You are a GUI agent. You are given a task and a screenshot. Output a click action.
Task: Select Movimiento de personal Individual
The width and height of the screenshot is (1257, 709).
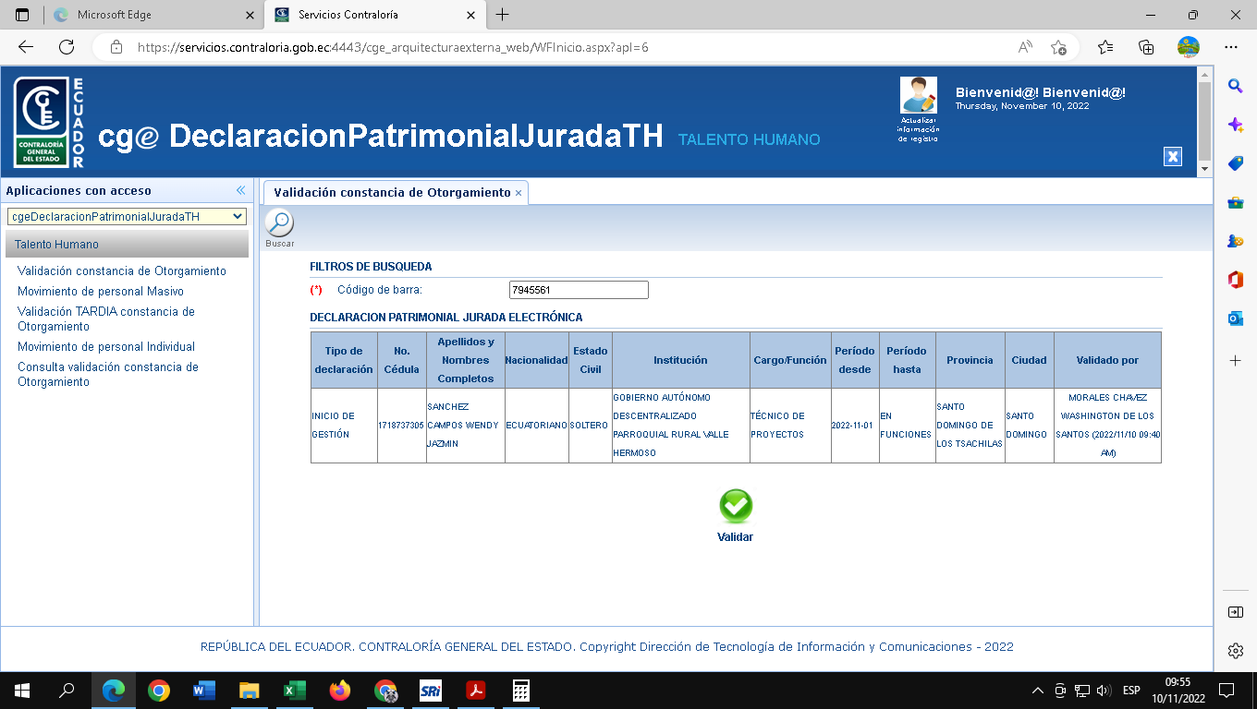point(105,346)
